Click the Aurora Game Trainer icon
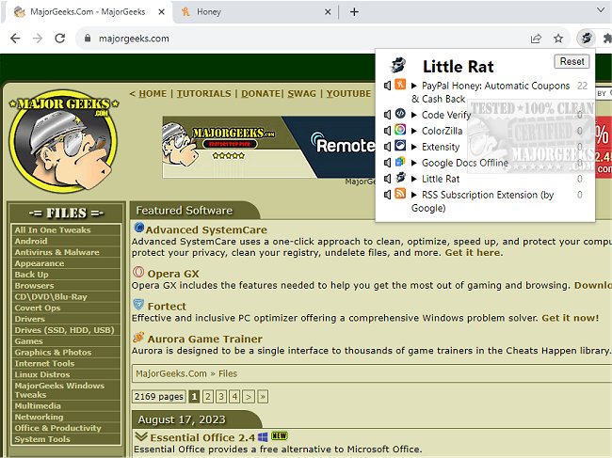This screenshot has width=612, height=458. (138, 337)
